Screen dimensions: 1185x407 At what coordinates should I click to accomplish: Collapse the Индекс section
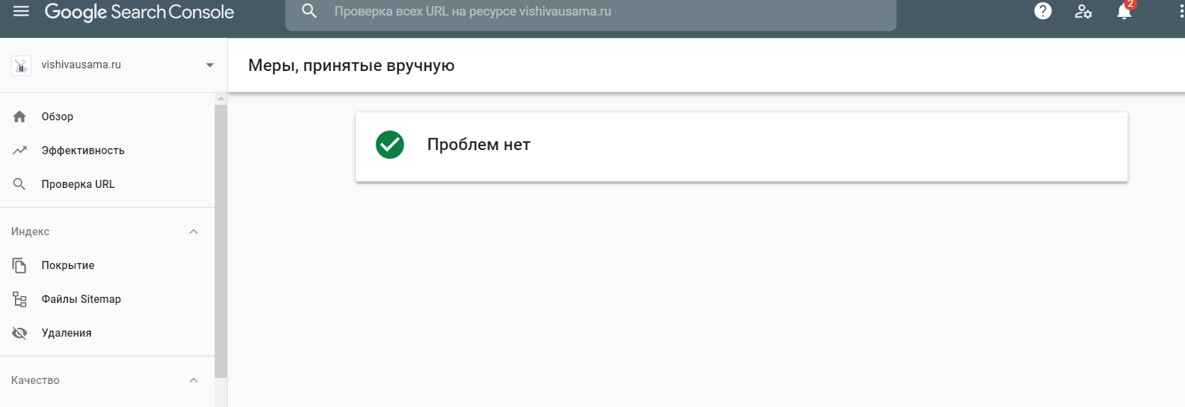click(194, 232)
